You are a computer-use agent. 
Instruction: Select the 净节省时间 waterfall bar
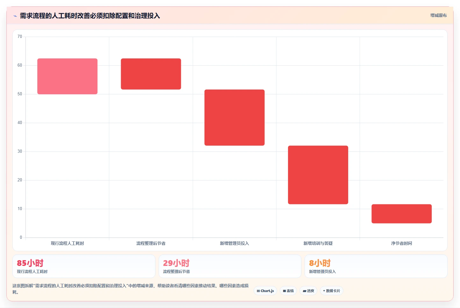(401, 214)
